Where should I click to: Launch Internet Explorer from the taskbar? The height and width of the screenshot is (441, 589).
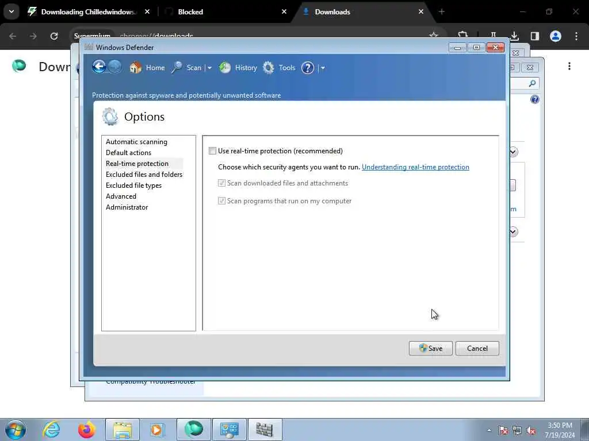click(51, 430)
